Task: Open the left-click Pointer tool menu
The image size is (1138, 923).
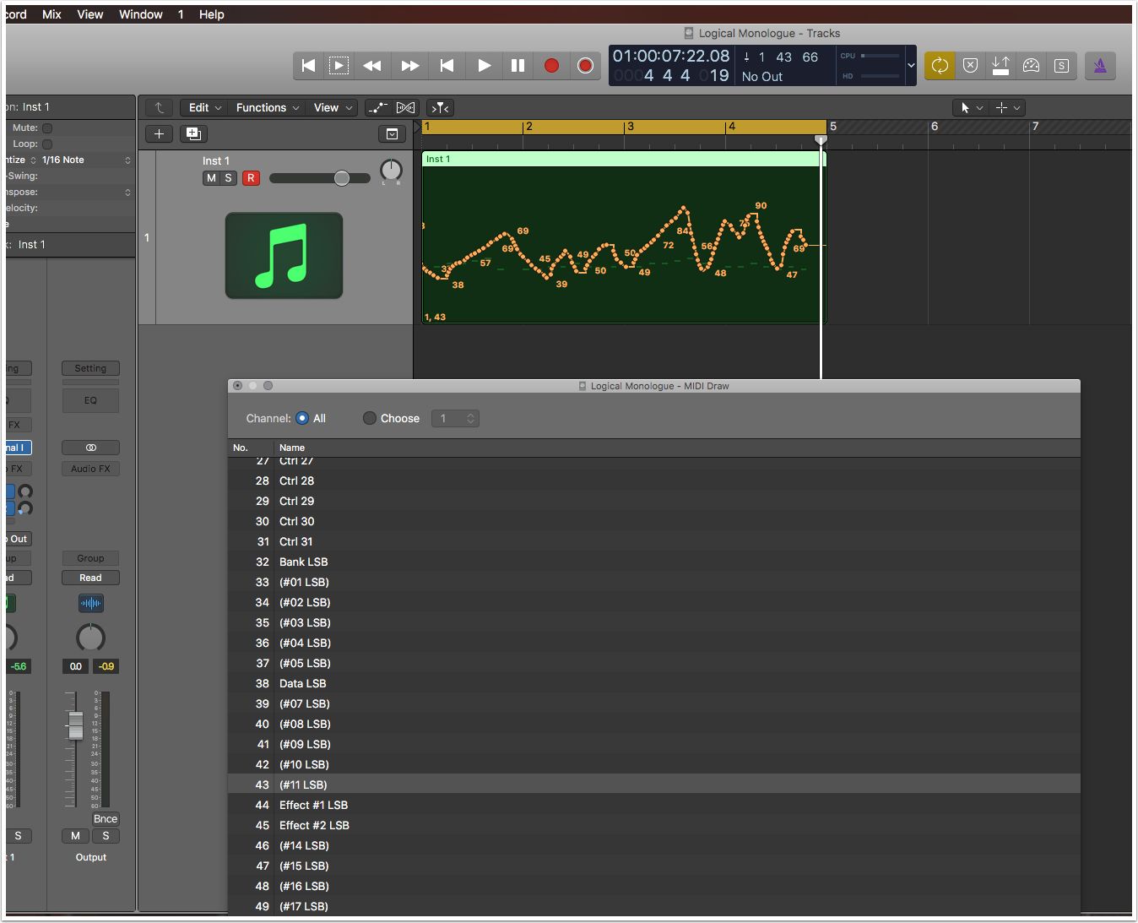Action: tap(971, 108)
